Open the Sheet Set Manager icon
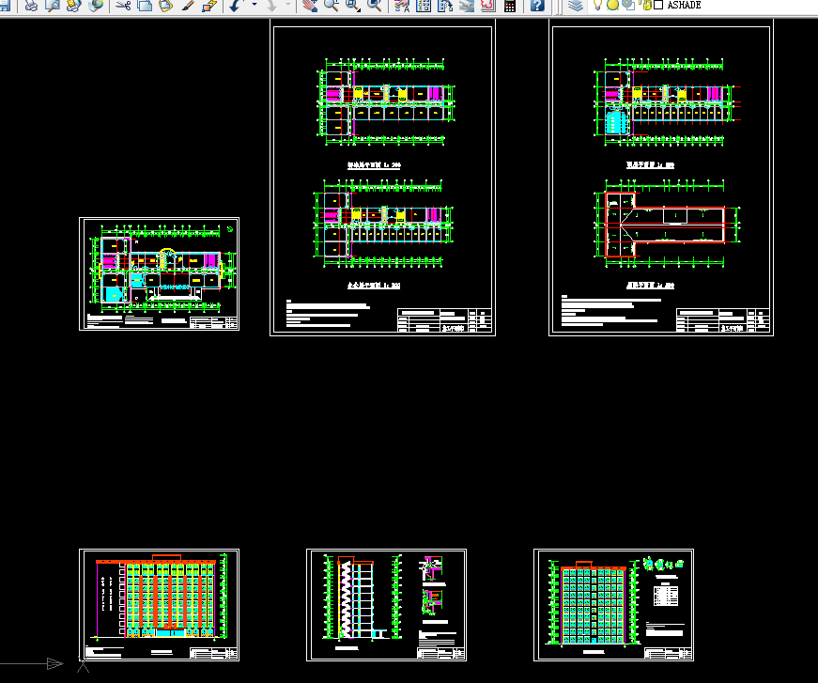The height and width of the screenshot is (683, 818). 467,6
